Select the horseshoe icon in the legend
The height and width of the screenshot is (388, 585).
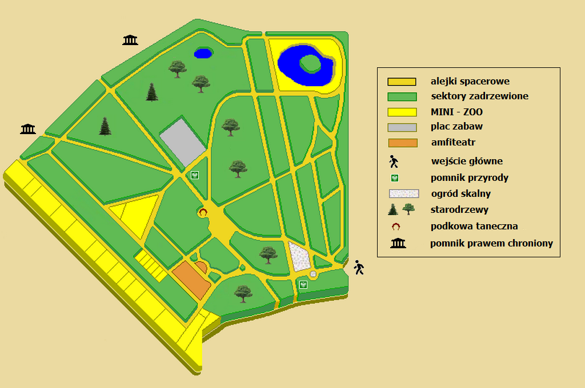click(396, 227)
